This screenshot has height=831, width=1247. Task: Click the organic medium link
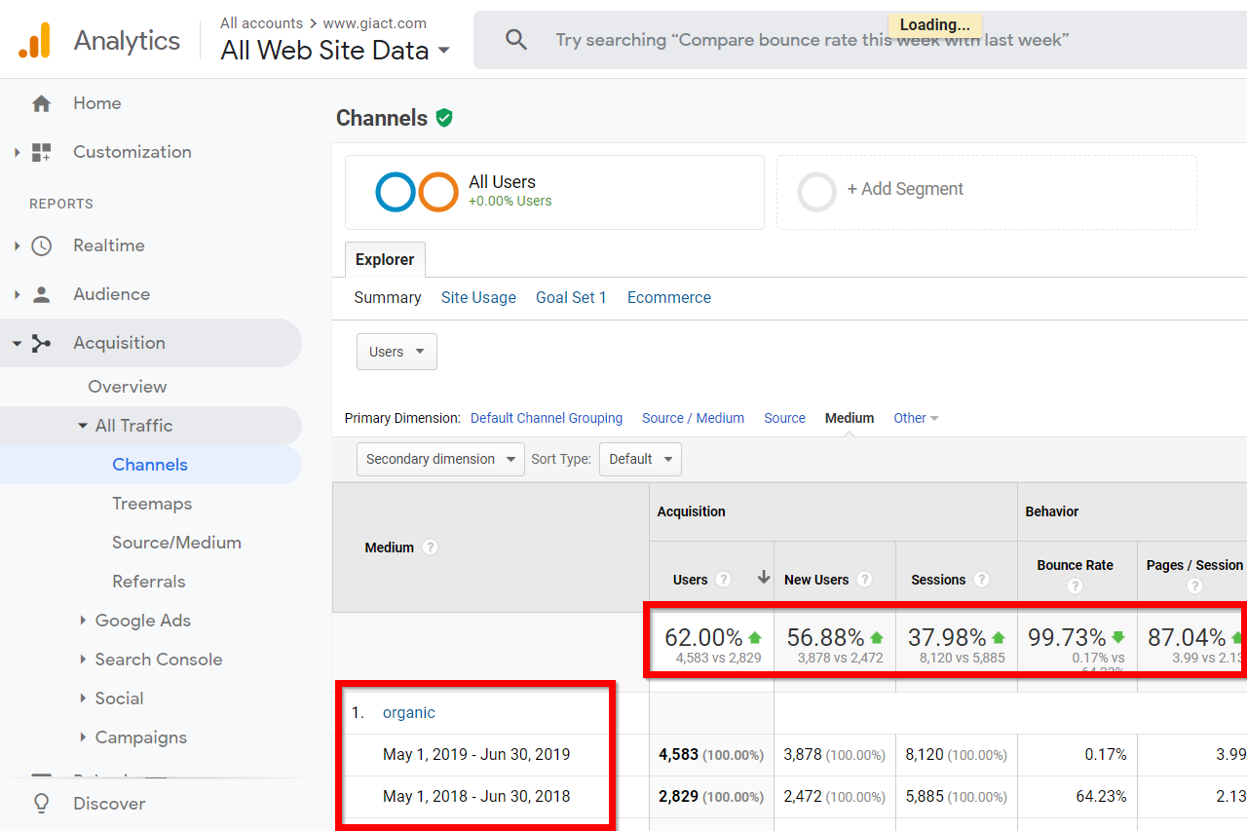click(x=409, y=713)
